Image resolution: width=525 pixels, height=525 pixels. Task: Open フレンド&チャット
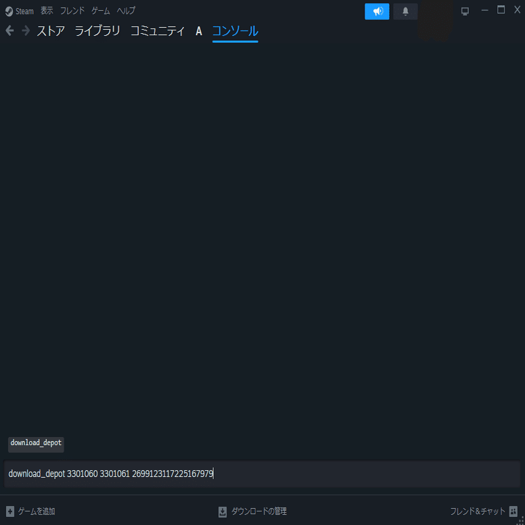point(478,511)
